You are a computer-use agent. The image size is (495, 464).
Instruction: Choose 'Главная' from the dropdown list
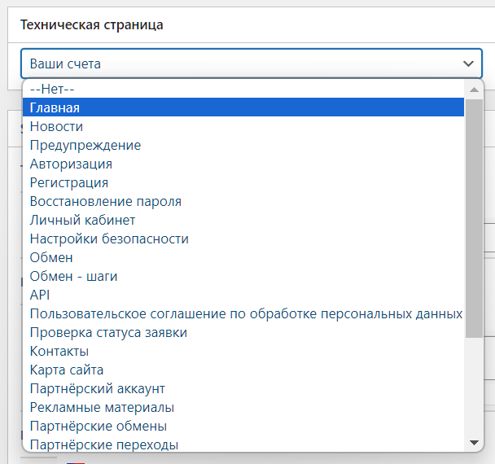[x=54, y=107]
